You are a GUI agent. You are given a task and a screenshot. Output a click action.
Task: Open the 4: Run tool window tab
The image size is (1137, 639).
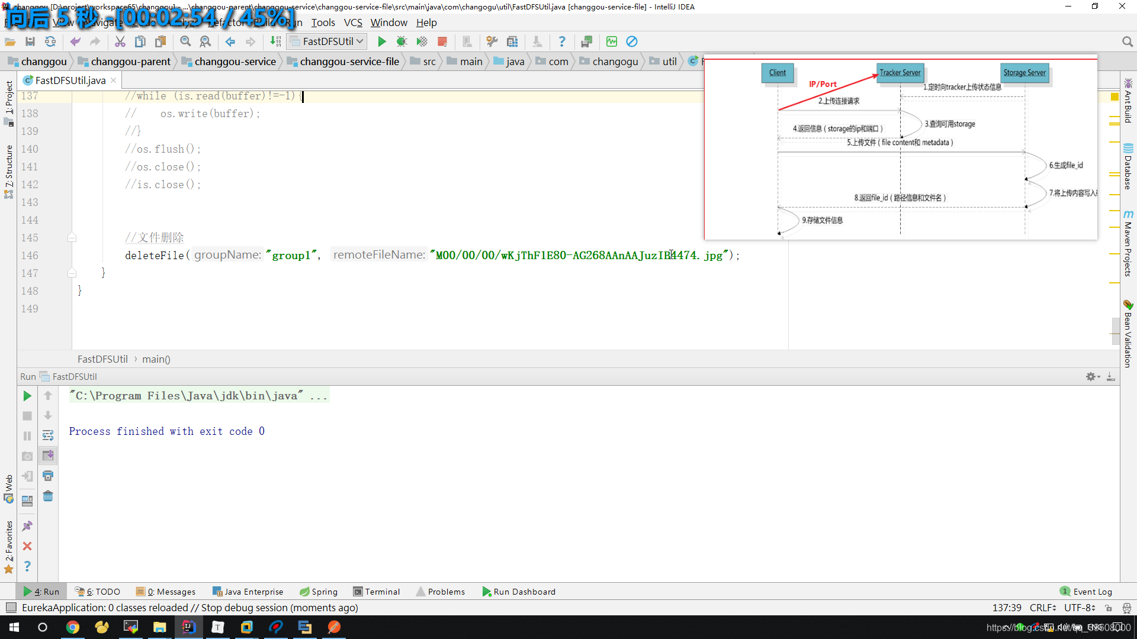pyautogui.click(x=41, y=592)
